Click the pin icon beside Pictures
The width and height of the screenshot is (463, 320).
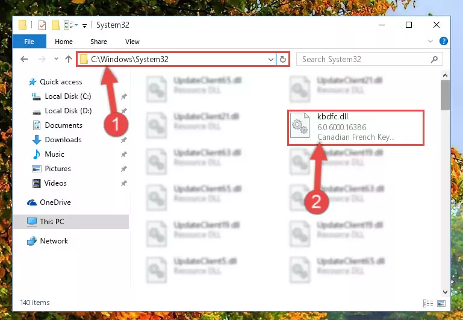(x=123, y=169)
